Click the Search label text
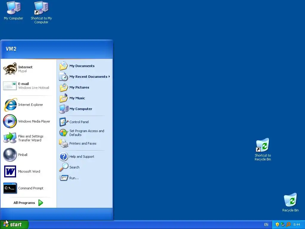 pyautogui.click(x=74, y=167)
